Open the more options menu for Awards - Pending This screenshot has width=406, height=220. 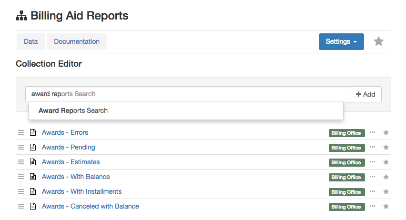(x=372, y=147)
